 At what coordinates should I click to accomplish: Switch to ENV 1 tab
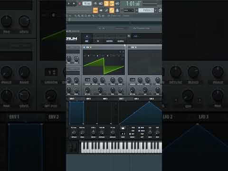(72, 99)
